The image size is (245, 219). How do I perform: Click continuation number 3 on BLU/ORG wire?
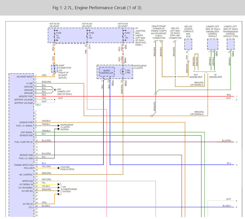[237, 142]
